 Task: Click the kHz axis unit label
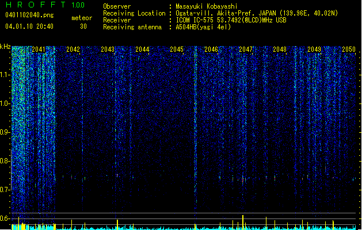5,47
